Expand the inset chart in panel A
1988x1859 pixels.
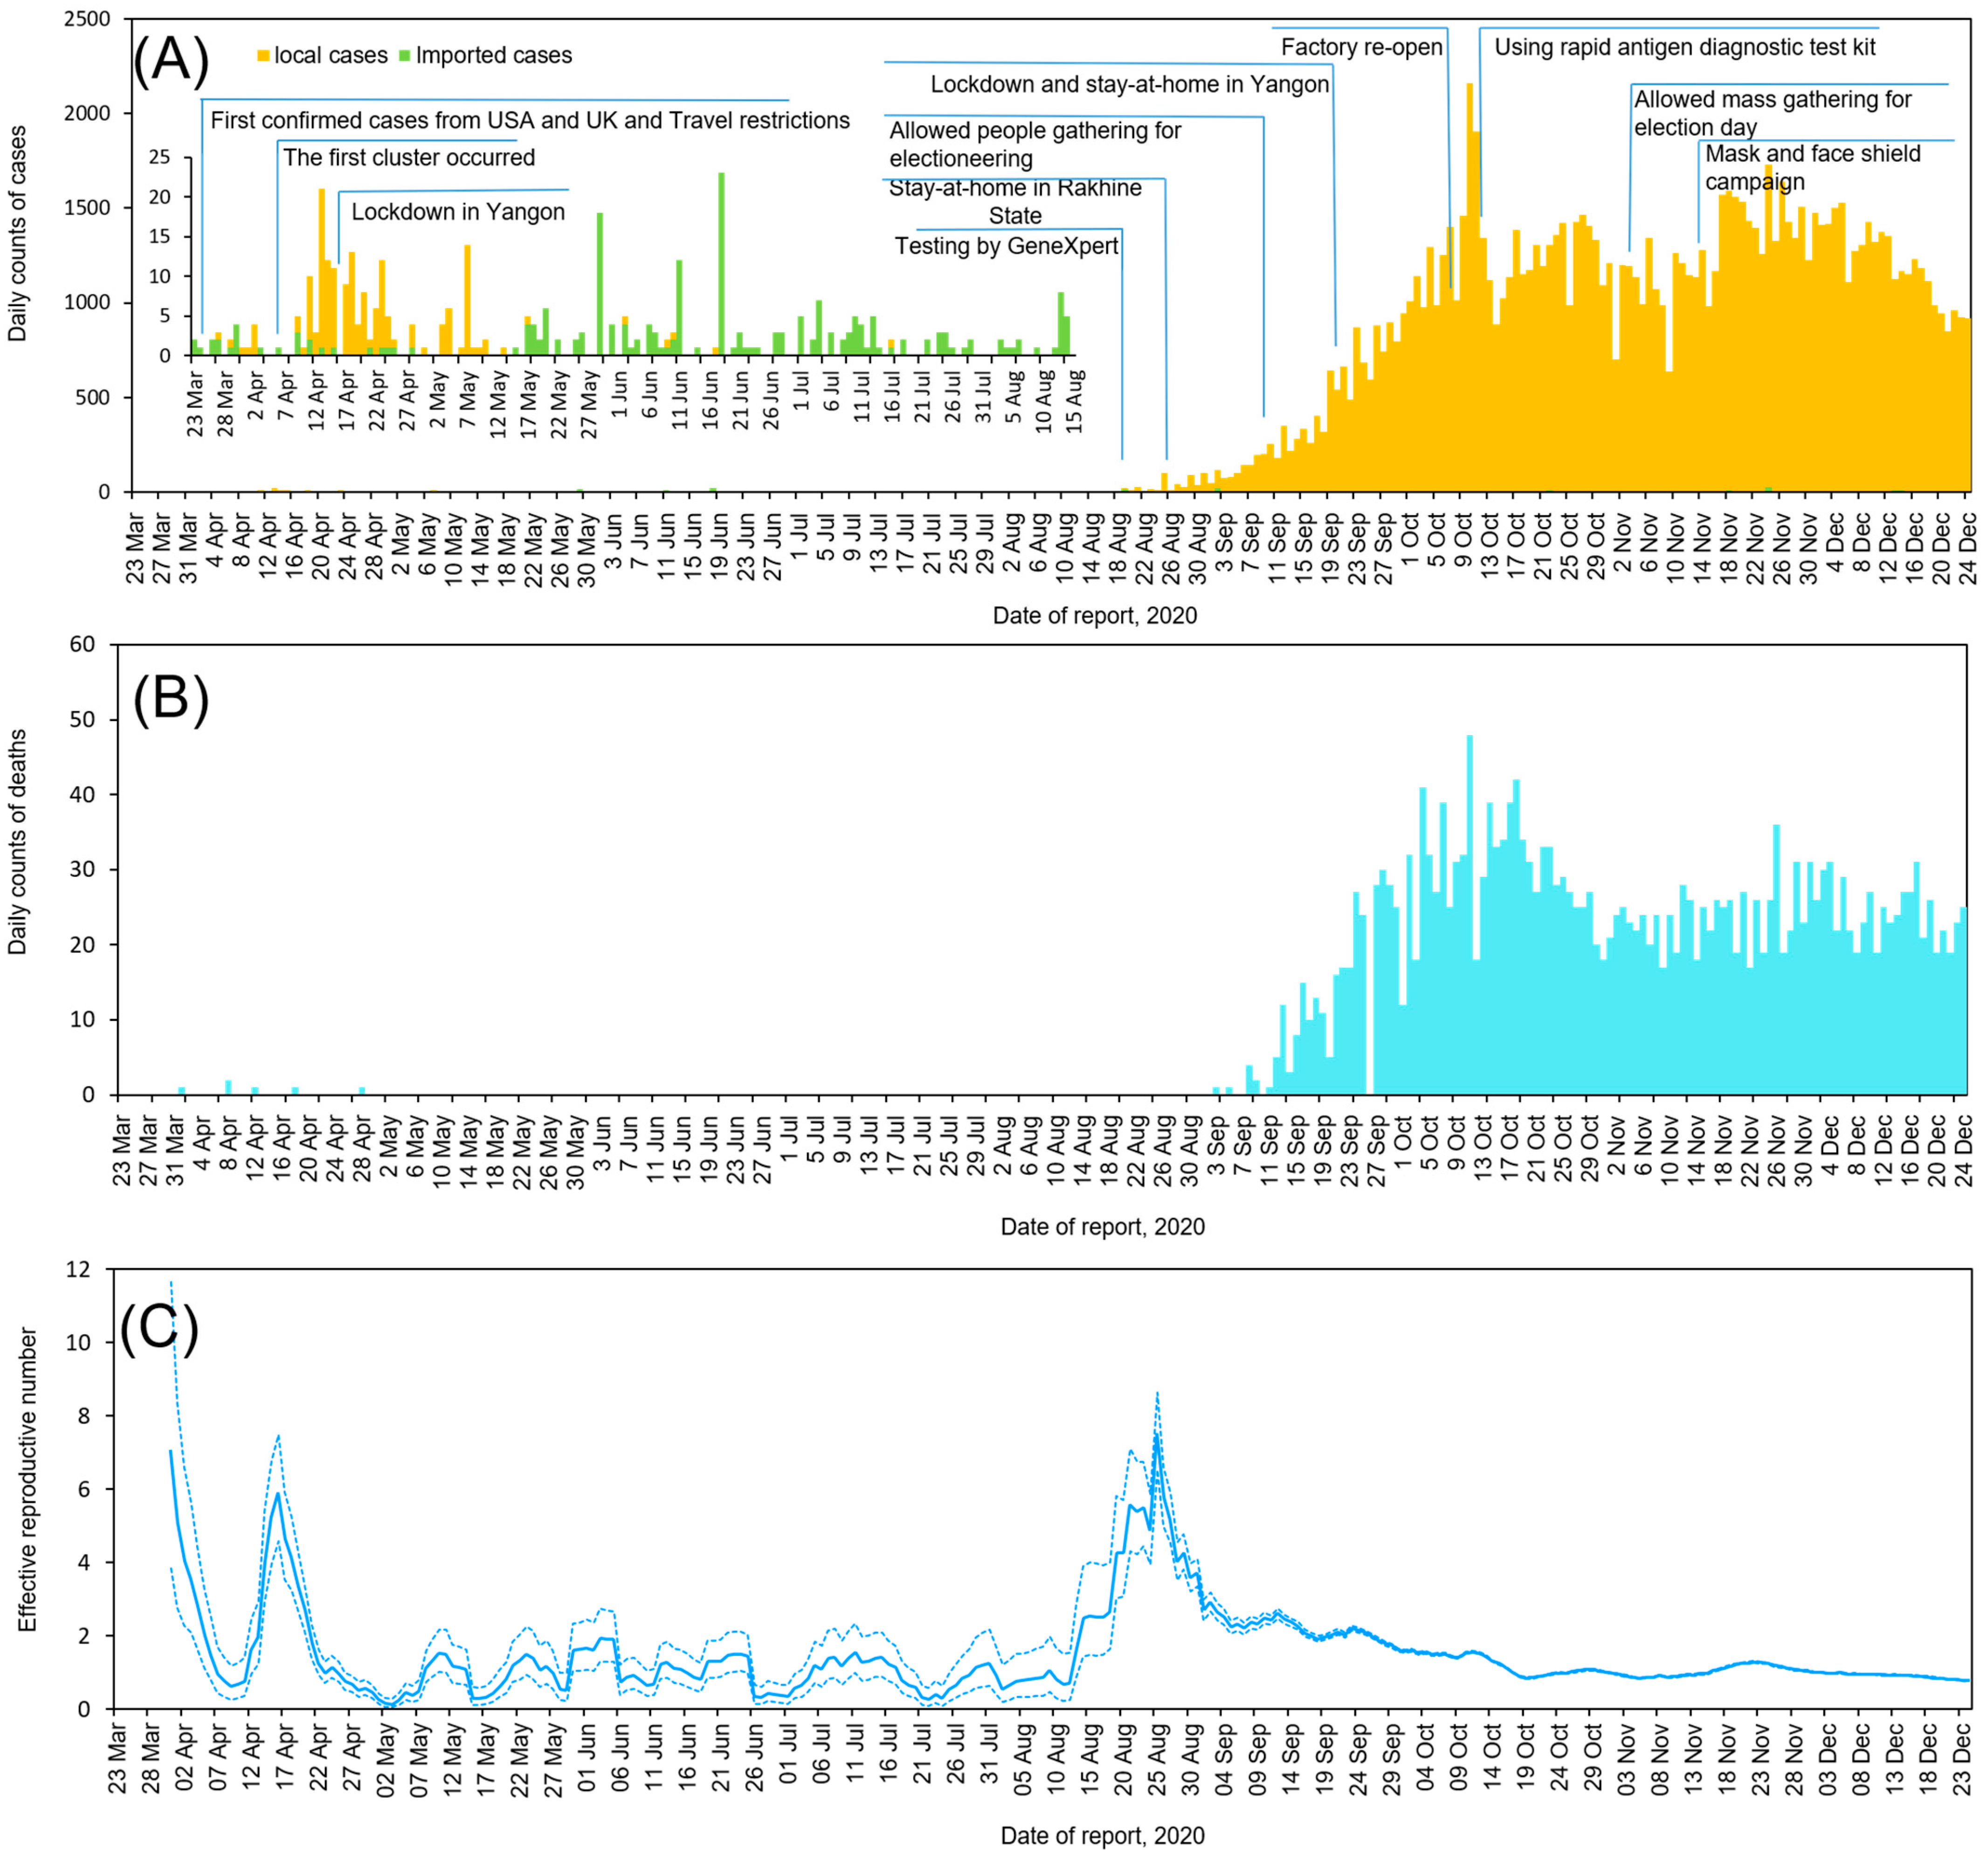tap(630, 300)
